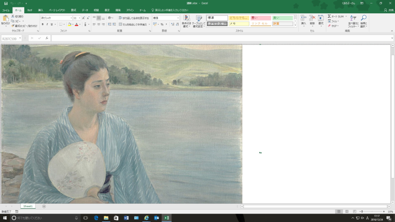
Task: Apply cell borders with the borders icon
Action: pyautogui.click(x=60, y=24)
